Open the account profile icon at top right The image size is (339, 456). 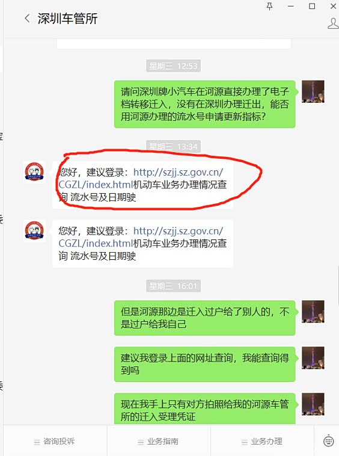(333, 23)
